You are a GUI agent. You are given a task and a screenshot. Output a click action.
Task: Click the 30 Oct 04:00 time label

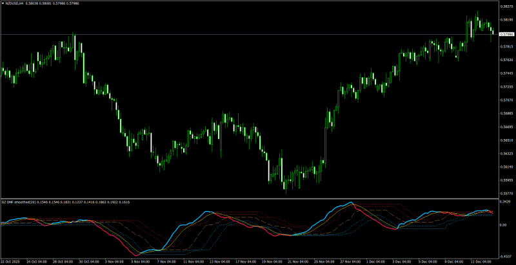[88, 262]
